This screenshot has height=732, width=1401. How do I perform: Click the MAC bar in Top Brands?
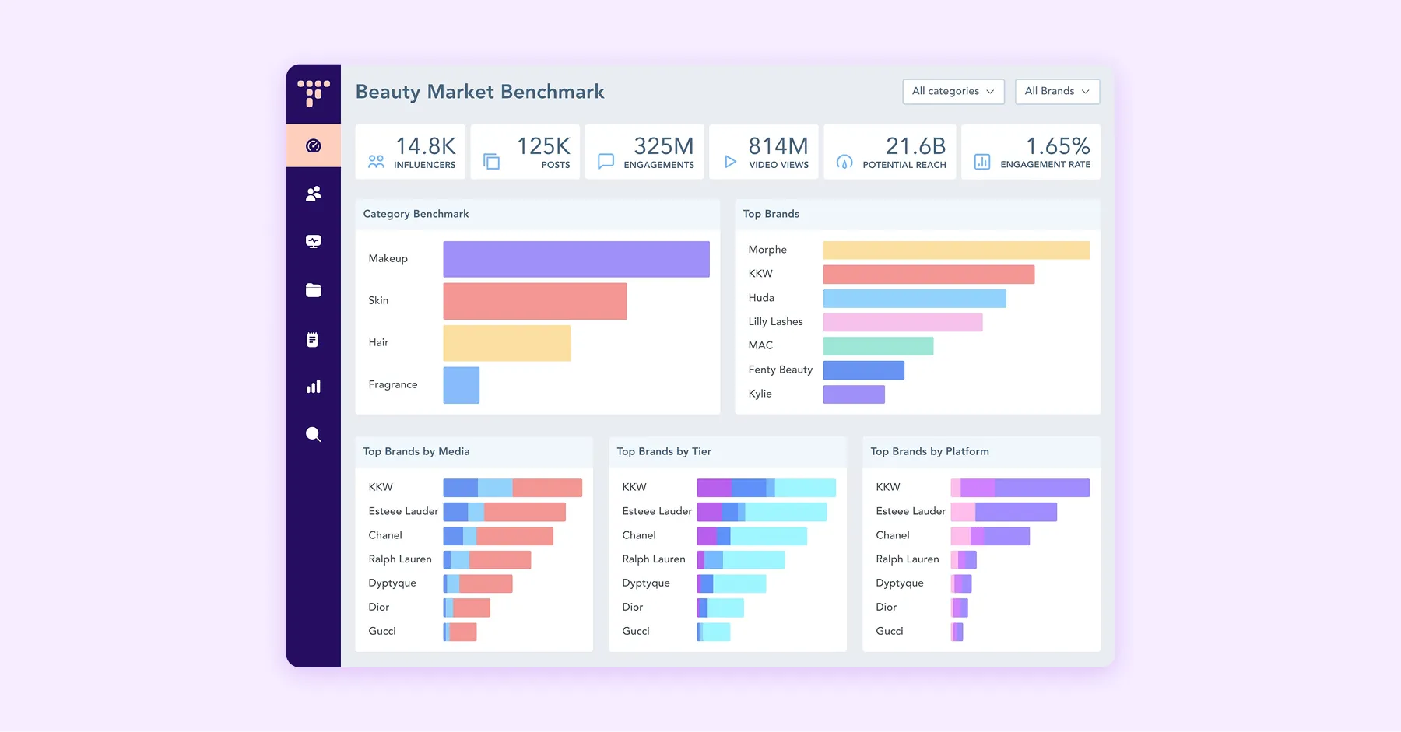point(878,346)
